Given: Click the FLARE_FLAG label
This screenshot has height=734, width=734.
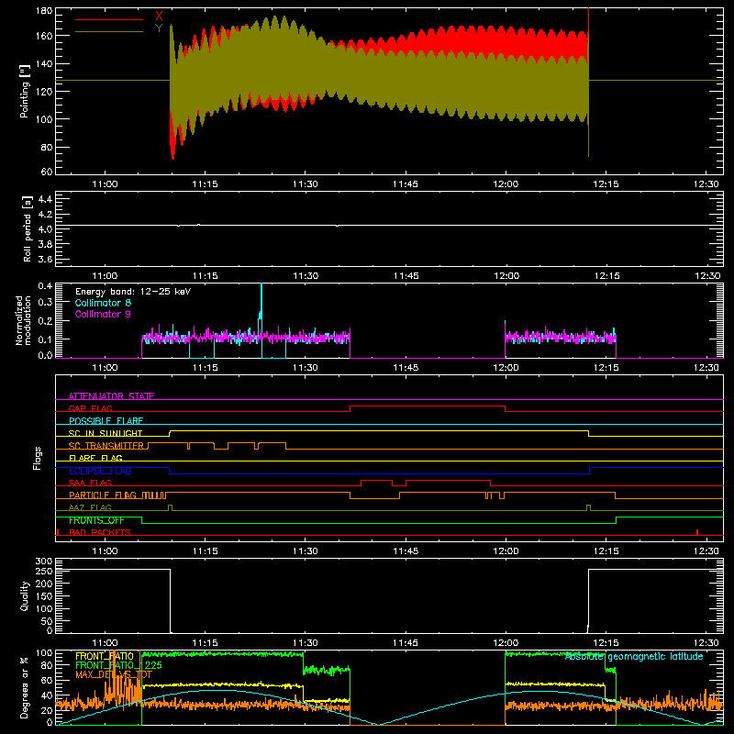Looking at the screenshot, I should tap(95, 458).
